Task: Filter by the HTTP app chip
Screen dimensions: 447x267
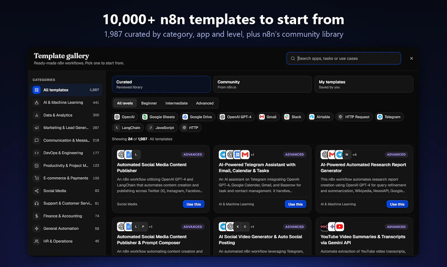Action: click(190, 128)
